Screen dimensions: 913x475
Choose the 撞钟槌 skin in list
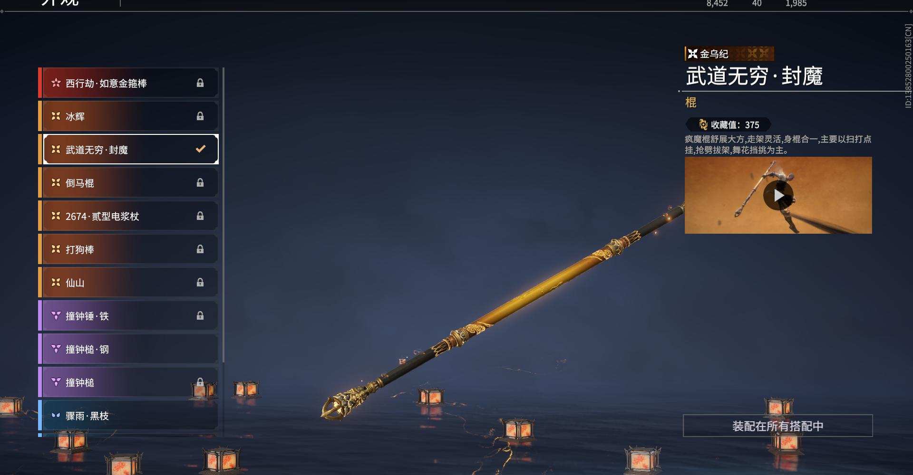point(128,382)
